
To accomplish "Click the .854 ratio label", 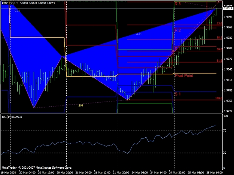I will [x=80, y=106].
